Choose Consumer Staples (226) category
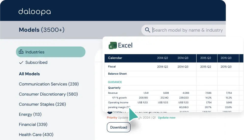The image size is (244, 140). 42,104
